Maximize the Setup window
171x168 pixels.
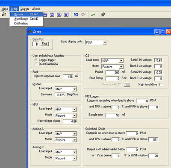[x=163, y=32]
